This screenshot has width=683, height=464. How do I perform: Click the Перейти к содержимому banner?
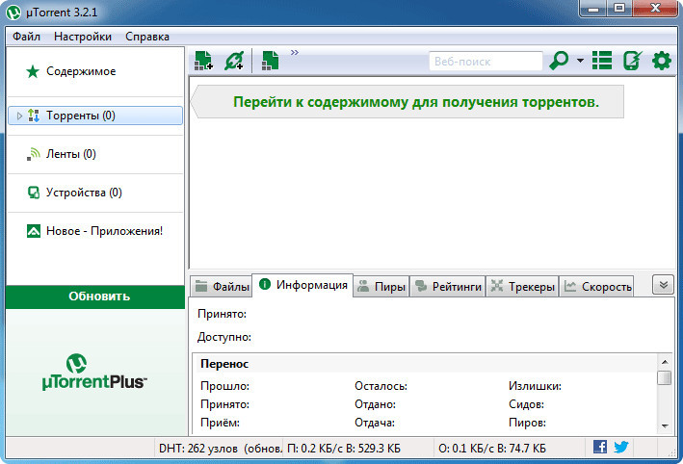pos(407,102)
